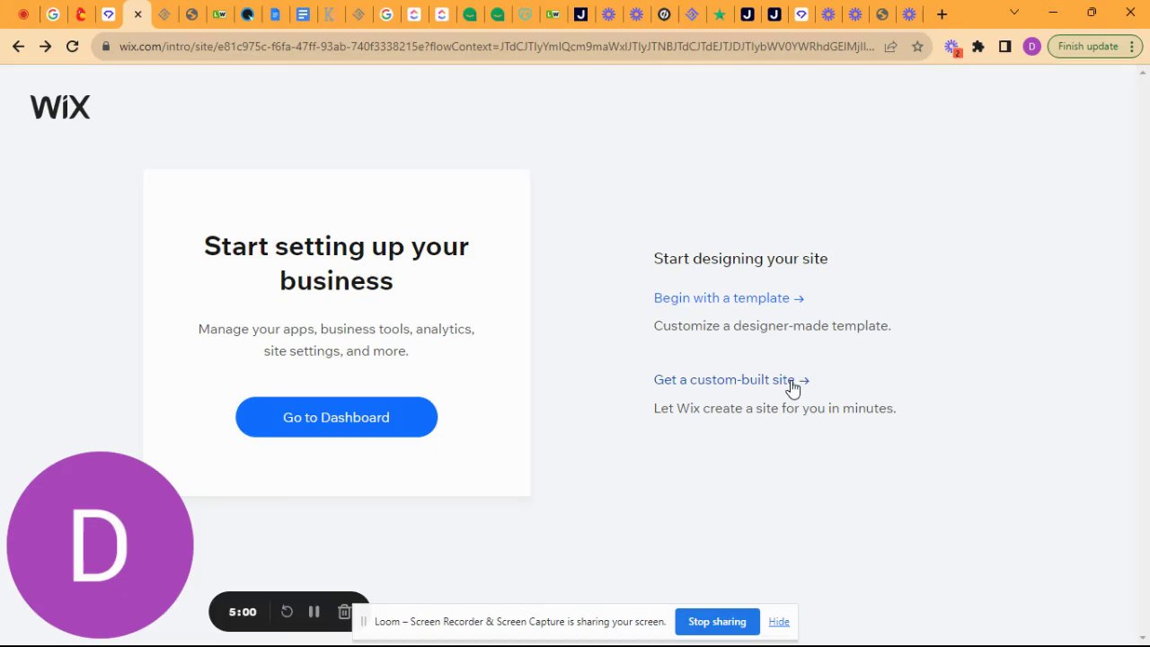The width and height of the screenshot is (1150, 647).
Task: Close the current Wix tab
Action: click(137, 14)
